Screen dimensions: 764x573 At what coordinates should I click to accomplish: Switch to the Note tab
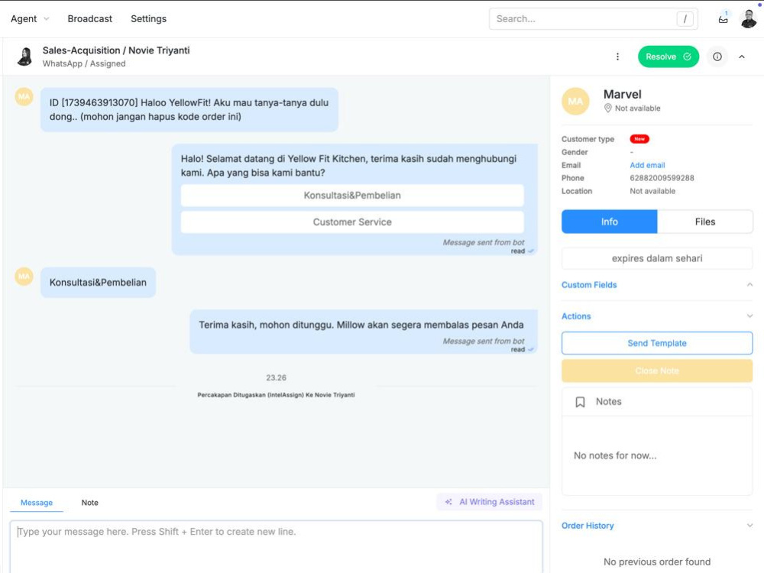tap(89, 503)
